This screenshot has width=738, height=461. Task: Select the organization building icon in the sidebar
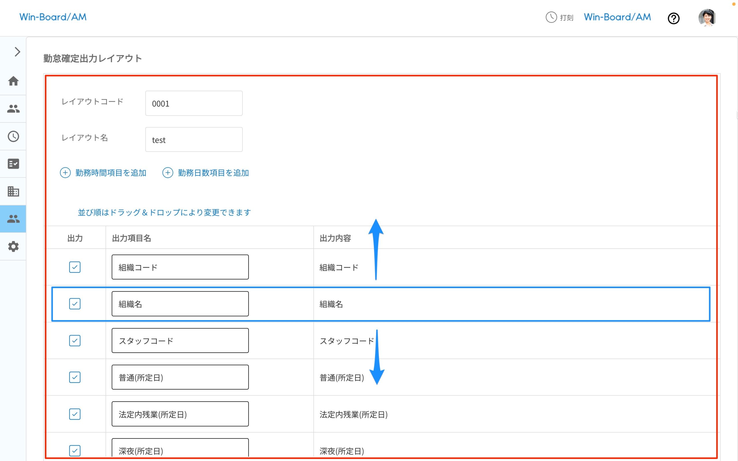(14, 192)
